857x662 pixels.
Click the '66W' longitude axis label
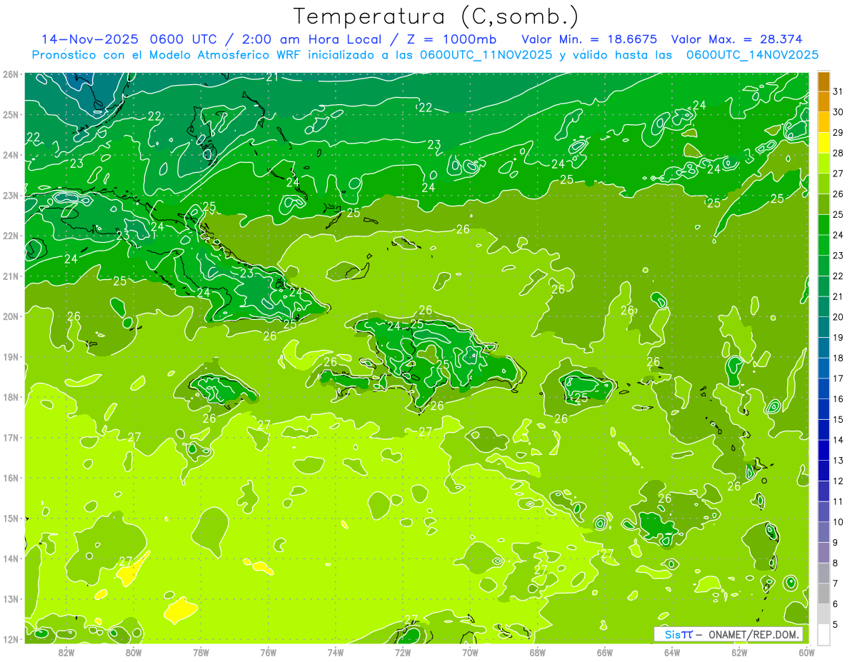[x=604, y=652]
